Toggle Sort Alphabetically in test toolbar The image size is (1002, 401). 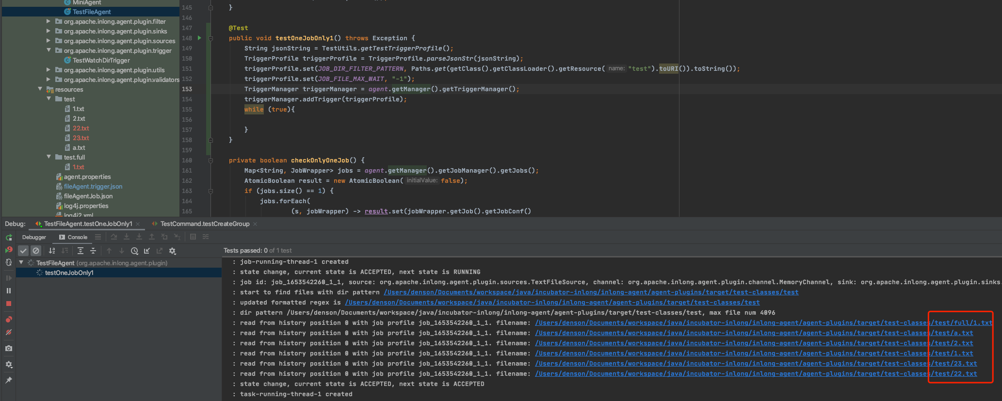point(52,251)
